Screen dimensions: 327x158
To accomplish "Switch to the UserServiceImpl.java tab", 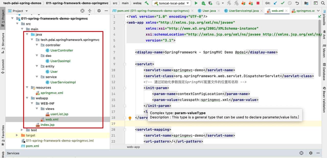I will [243, 11].
